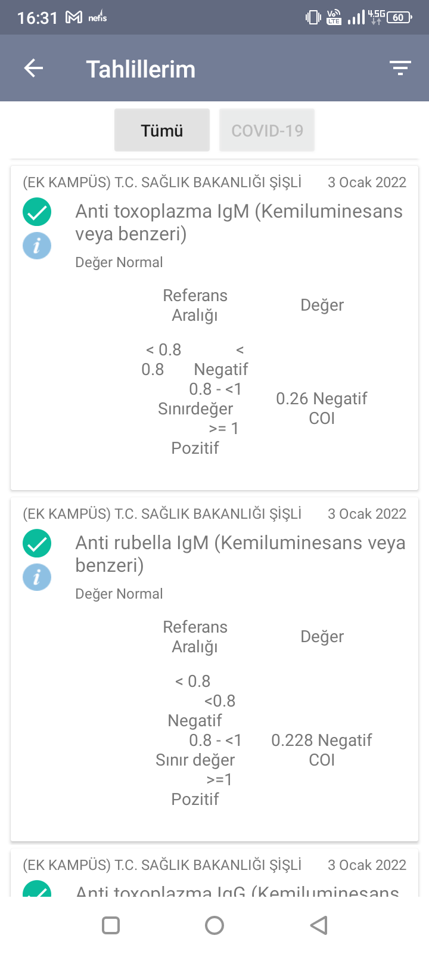Open Anti toxoplazma IgM test title
The height and width of the screenshot is (954, 429).
pyautogui.click(x=238, y=222)
